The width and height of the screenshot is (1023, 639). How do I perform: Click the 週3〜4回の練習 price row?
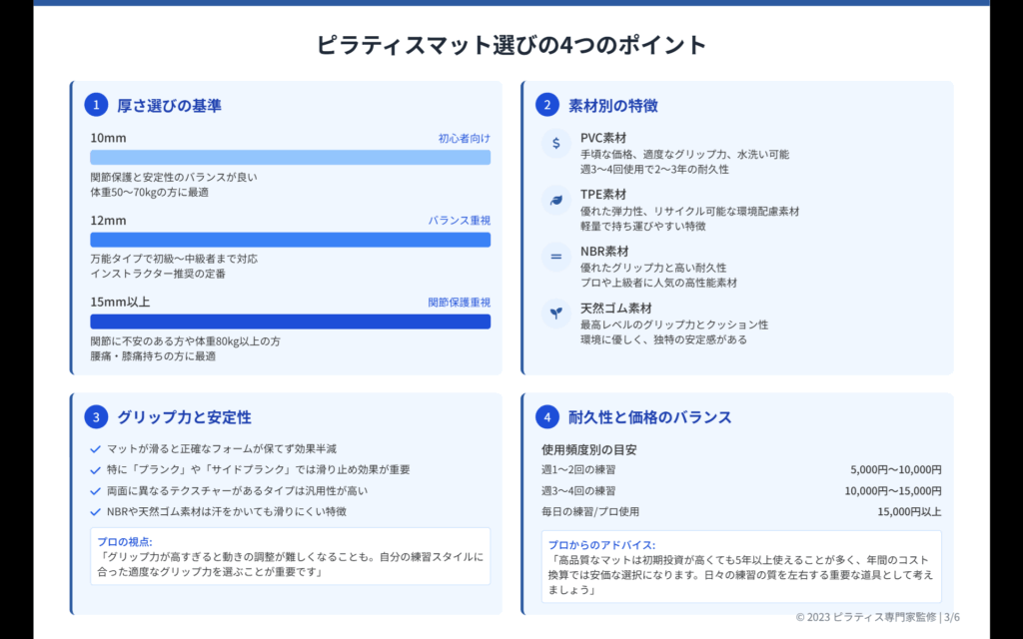tap(740, 490)
